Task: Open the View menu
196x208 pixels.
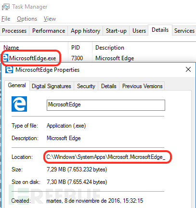Action: click(50, 19)
